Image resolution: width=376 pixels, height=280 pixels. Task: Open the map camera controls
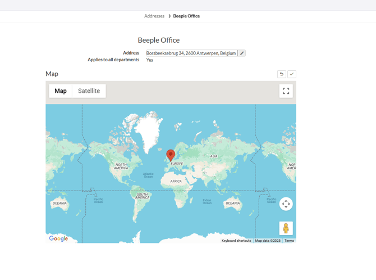coord(286,204)
